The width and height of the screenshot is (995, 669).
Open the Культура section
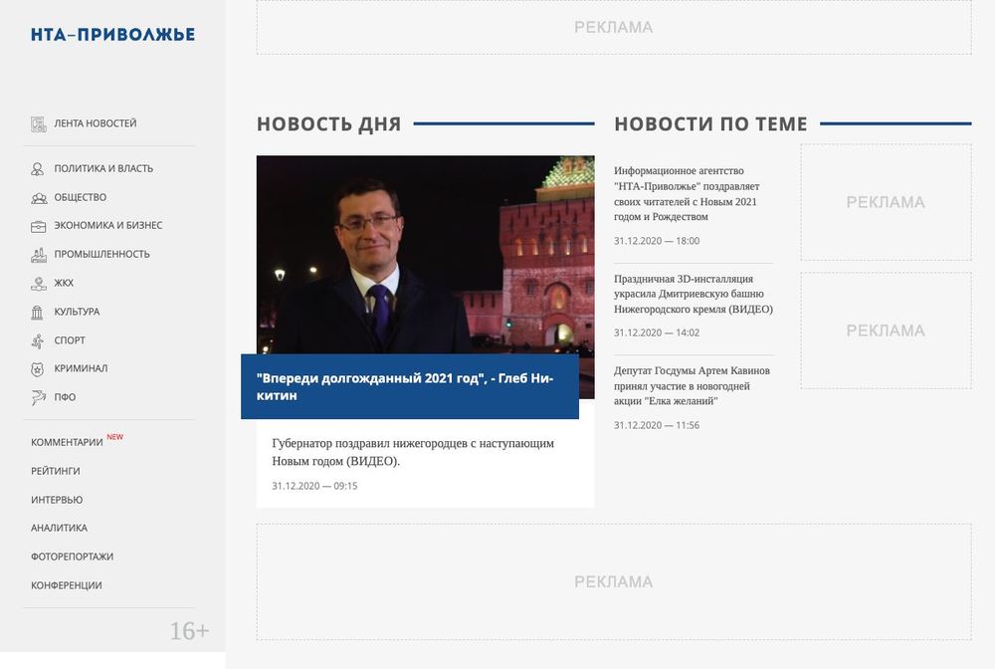[77, 312]
